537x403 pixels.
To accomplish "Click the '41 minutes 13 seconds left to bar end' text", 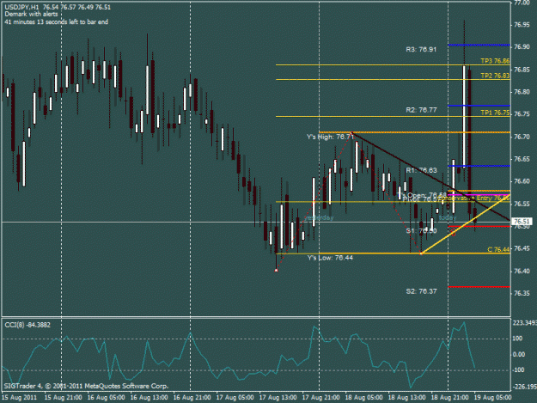I will coord(57,22).
